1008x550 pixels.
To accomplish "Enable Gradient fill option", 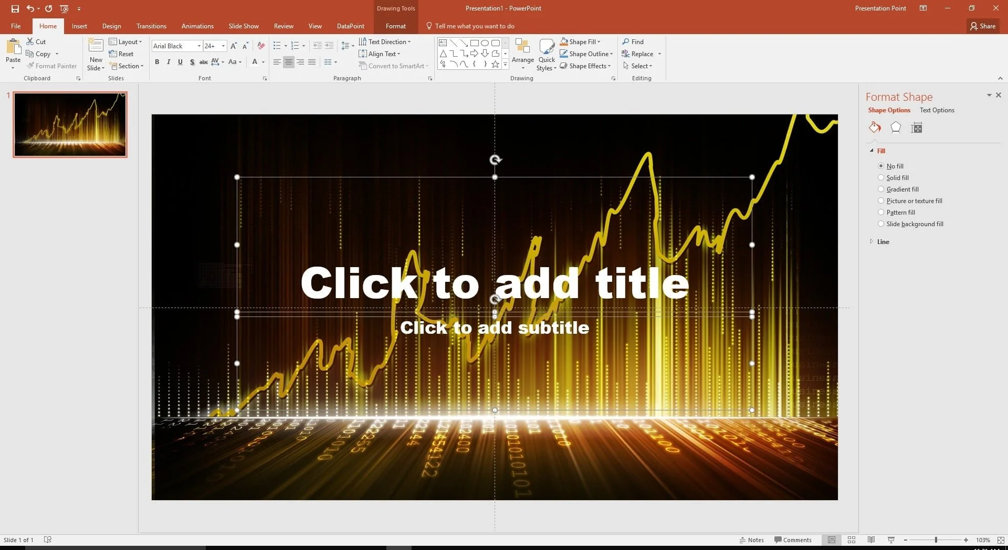I will (881, 189).
